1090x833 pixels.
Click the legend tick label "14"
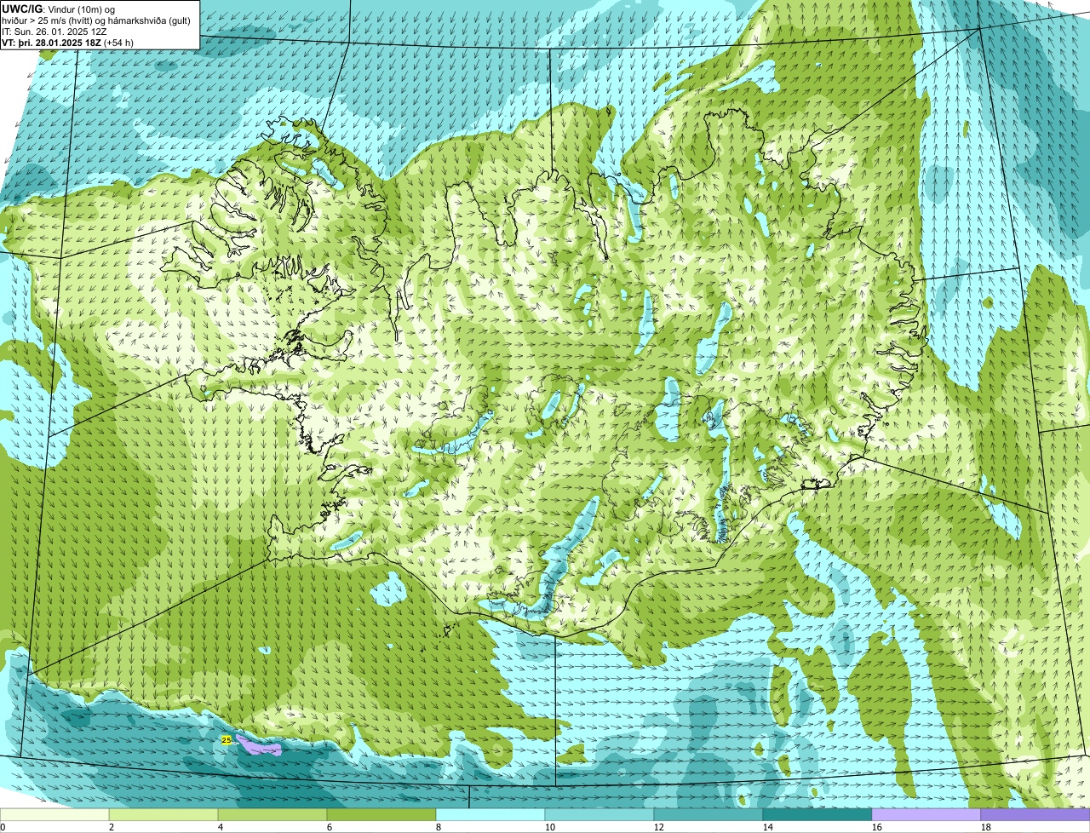pyautogui.click(x=768, y=827)
